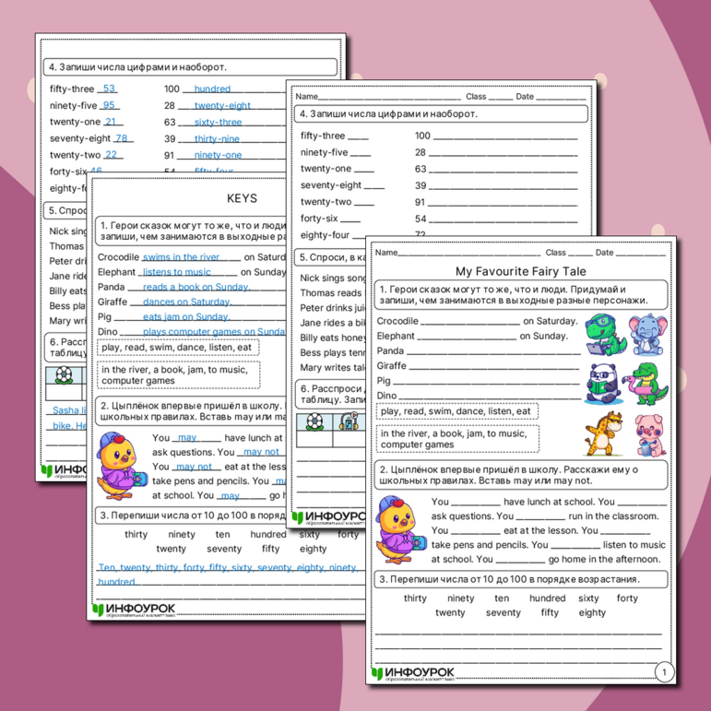Click the blue answer 'dances on Saturday.'
Viewport: 711px width, 711px height.
pyautogui.click(x=187, y=302)
